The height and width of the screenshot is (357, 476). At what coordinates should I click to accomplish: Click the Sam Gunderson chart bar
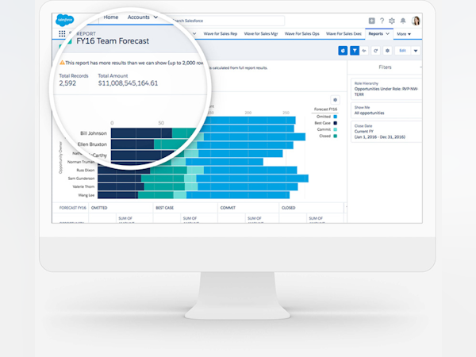[x=203, y=178]
